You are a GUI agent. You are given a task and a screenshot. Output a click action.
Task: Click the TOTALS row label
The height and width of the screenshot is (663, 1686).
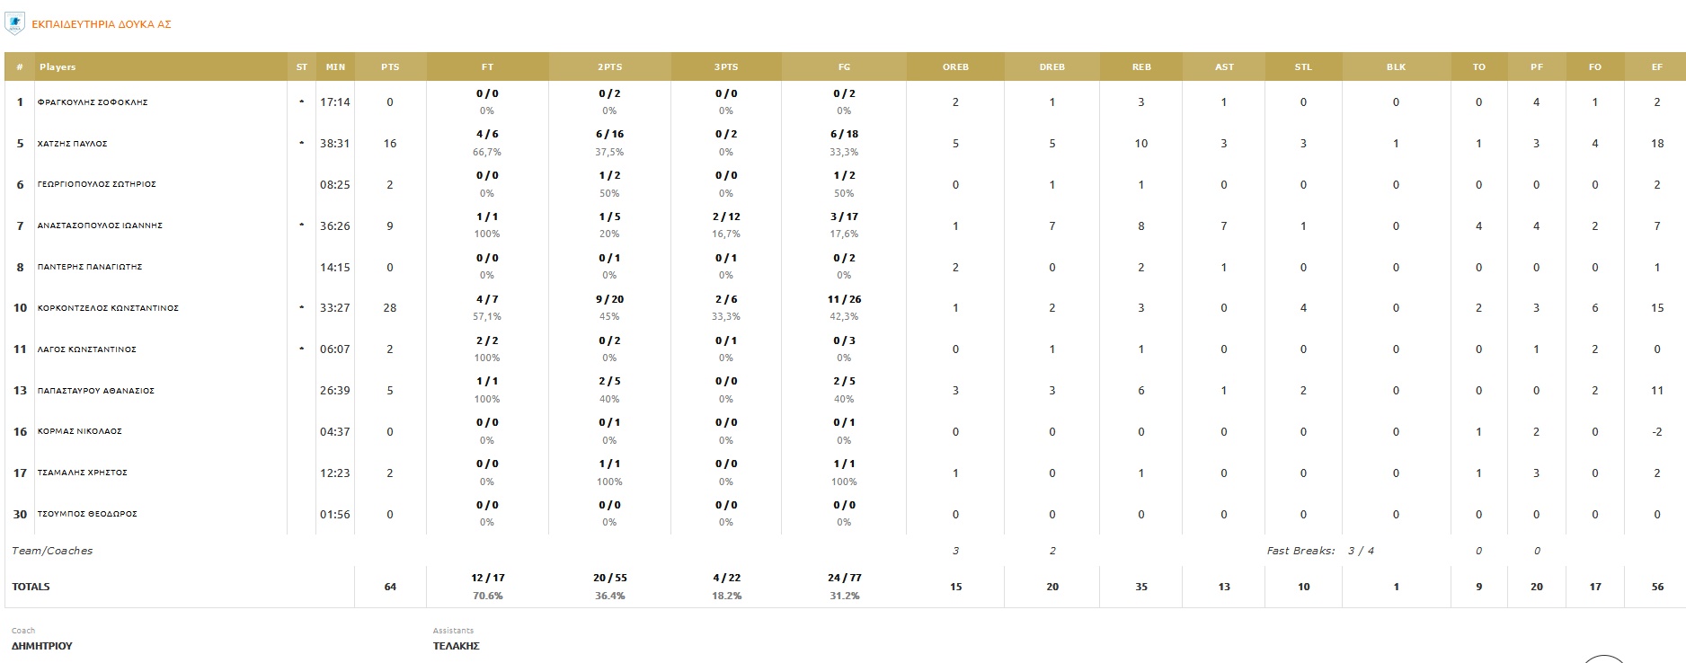pos(31,587)
